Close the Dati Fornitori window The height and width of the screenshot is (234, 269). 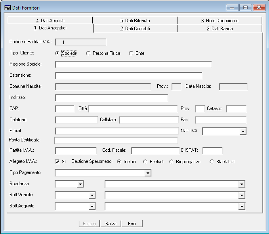[x=259, y=8]
